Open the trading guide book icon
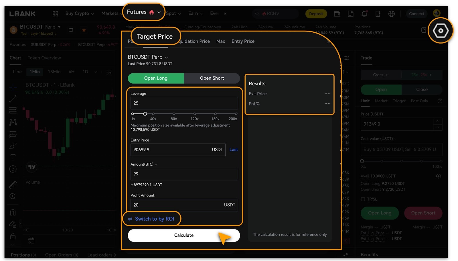The width and height of the screenshot is (458, 261). coord(71,30)
